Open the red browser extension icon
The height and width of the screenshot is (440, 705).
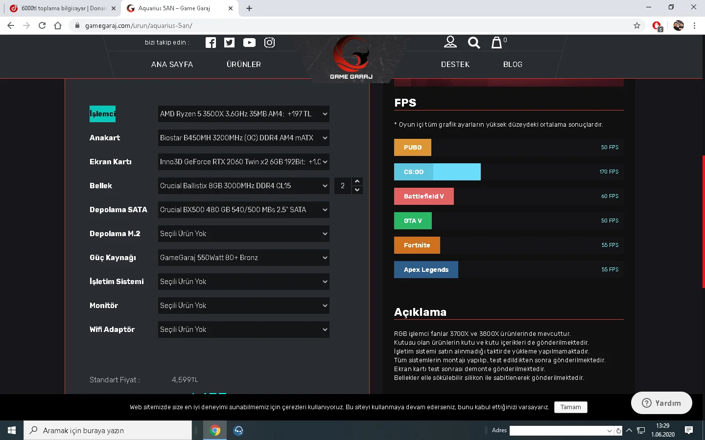pos(657,26)
